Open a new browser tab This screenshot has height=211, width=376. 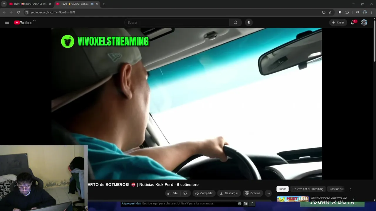[x=104, y=4]
